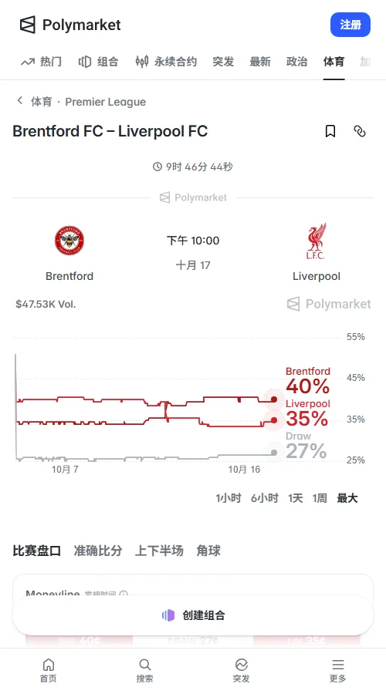Screen dimensions: 386x694
Task: Click the 创建组合 button
Action: pos(193,615)
